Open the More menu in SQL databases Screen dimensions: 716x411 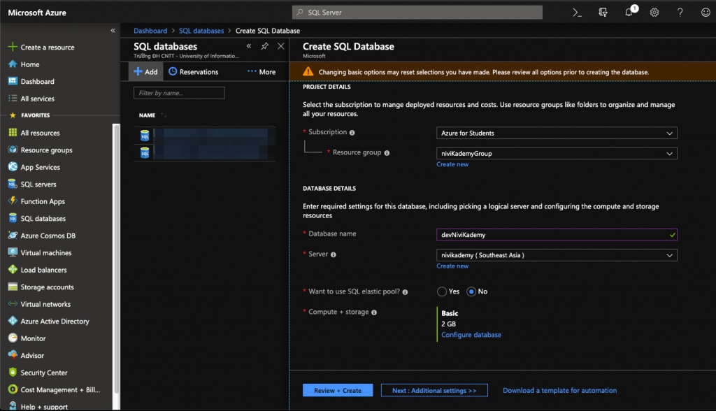pos(262,72)
